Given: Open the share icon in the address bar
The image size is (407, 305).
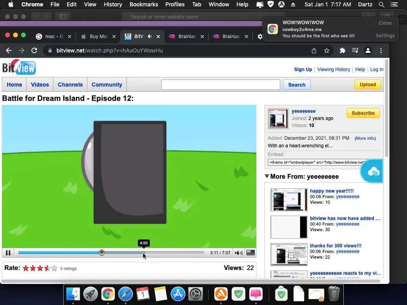Looking at the screenshot, I should click(x=314, y=50).
